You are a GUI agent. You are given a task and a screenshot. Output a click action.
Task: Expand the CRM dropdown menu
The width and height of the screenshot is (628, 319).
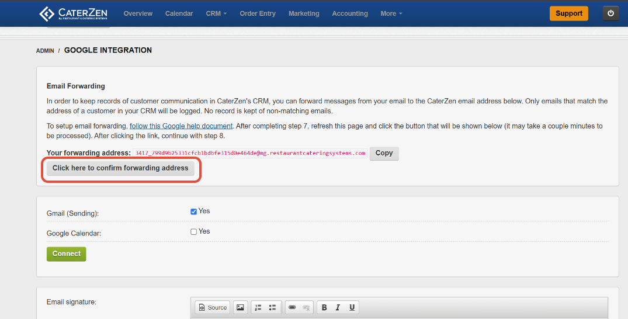216,13
